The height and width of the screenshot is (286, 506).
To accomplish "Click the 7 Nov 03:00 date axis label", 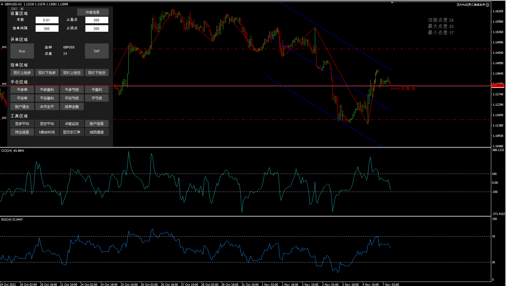I will point(390,284).
